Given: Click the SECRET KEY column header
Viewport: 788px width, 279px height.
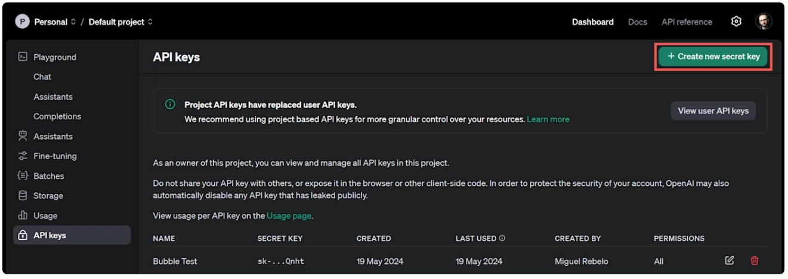Looking at the screenshot, I should click(x=280, y=238).
